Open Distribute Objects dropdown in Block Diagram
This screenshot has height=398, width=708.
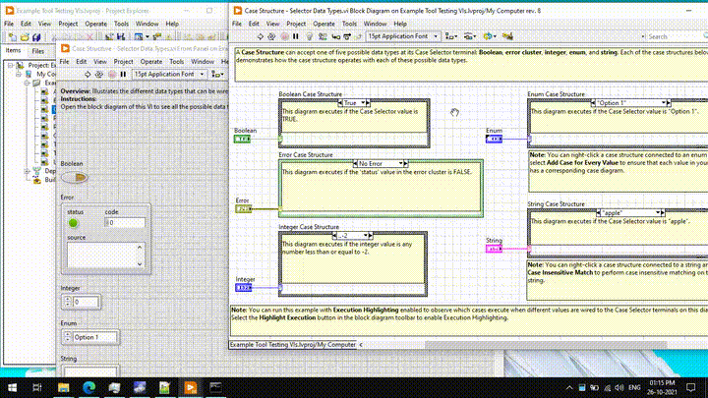coord(470,36)
